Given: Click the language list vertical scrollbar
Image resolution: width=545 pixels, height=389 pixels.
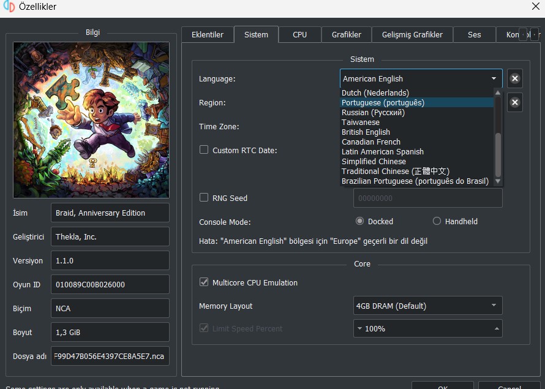Looking at the screenshot, I should (498, 153).
